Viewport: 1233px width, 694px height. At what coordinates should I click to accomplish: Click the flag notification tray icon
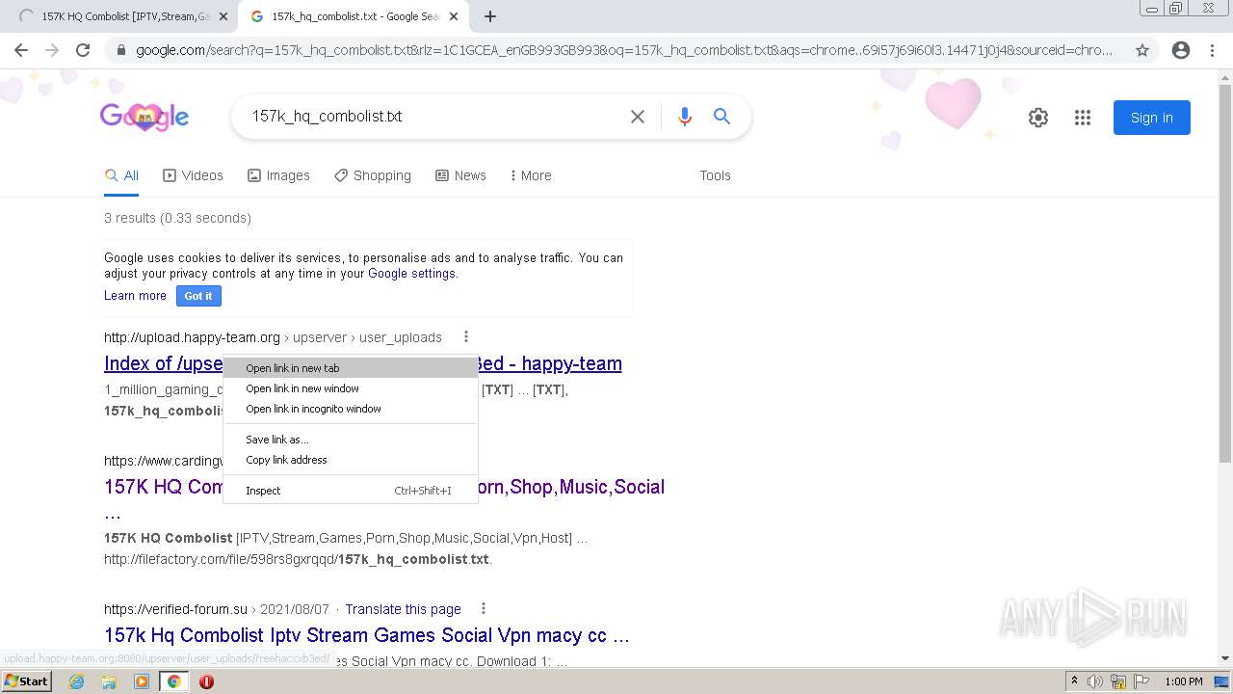pos(1140,681)
